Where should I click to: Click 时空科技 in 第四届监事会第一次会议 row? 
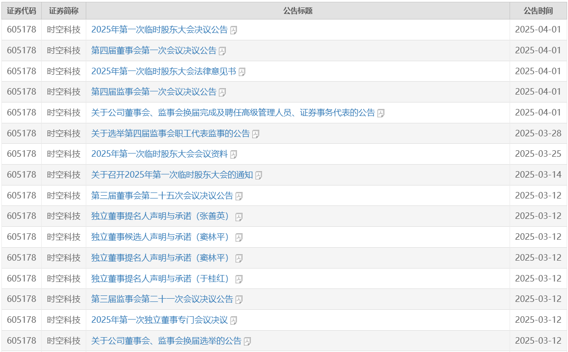click(64, 92)
